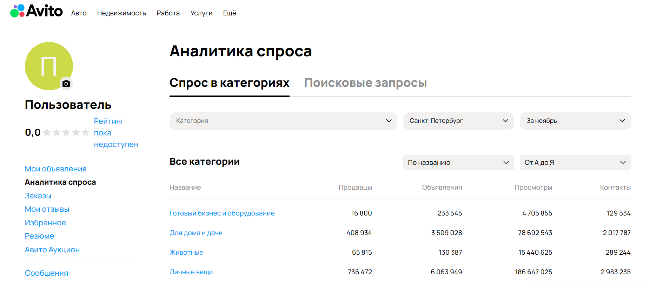
Task: Click the Просмотры column header
Action: pos(533,187)
